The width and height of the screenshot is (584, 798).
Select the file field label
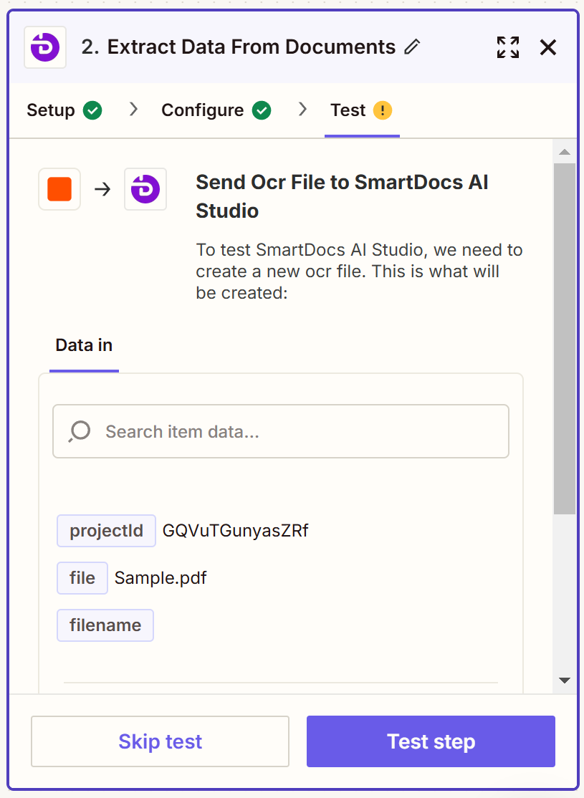tap(82, 578)
